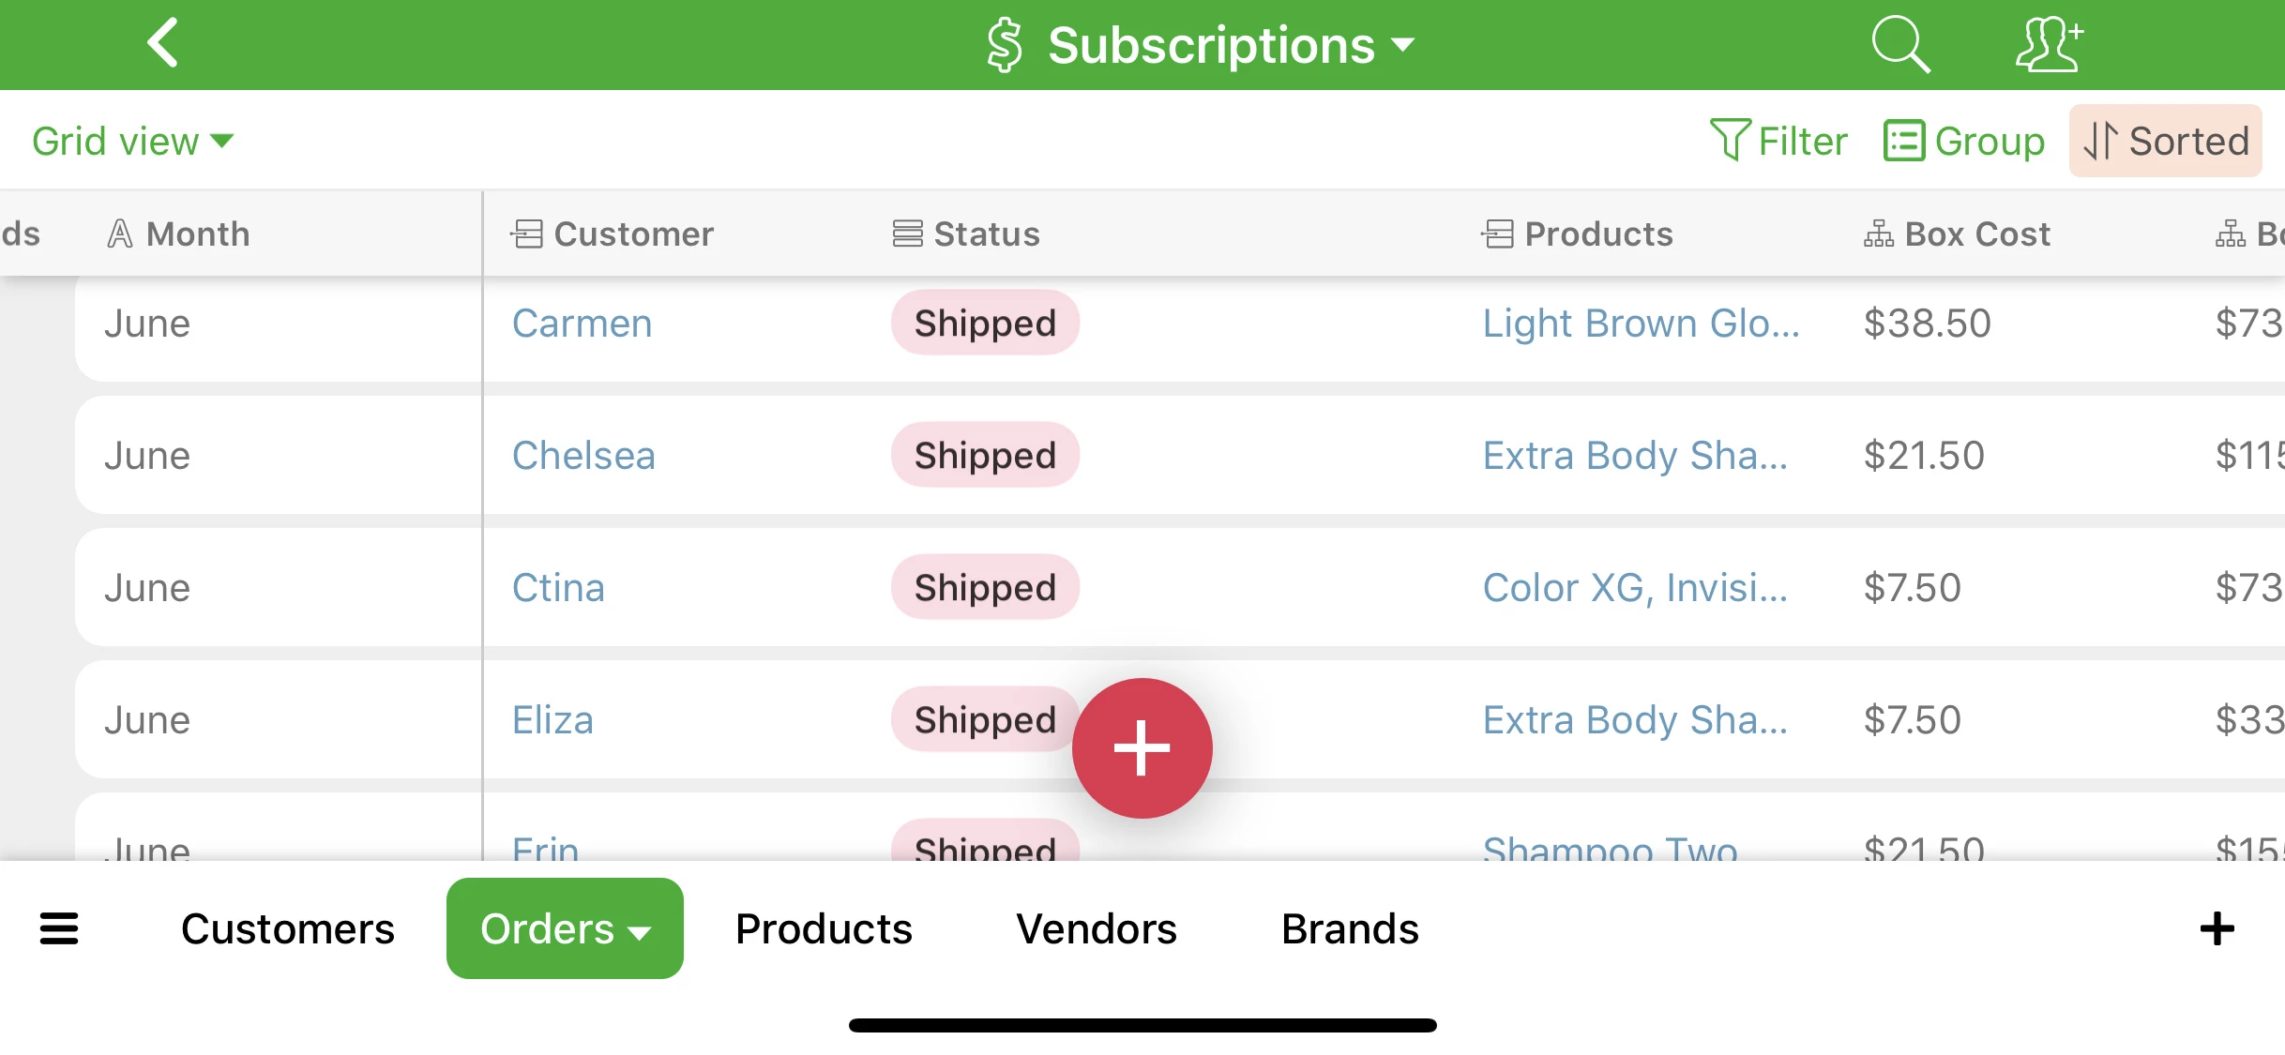2285x1055 pixels.
Task: Switch to the Brands tab
Action: point(1350,928)
